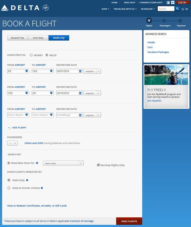The height and width of the screenshot is (227, 191).
Task: Click 04/10/2016 departure date field
Action: [69, 93]
